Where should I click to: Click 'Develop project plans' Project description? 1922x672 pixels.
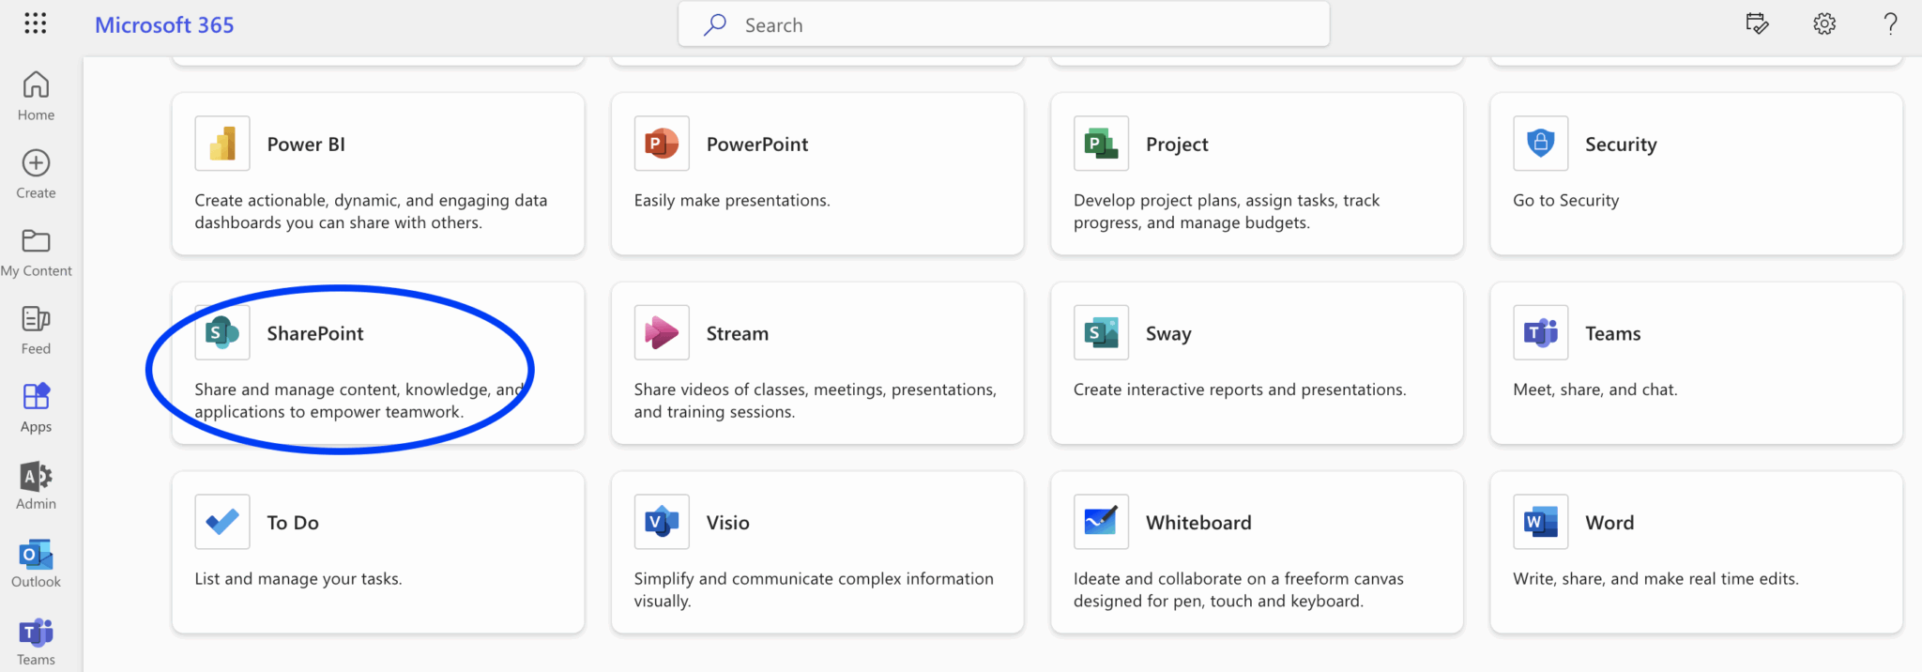(1227, 211)
